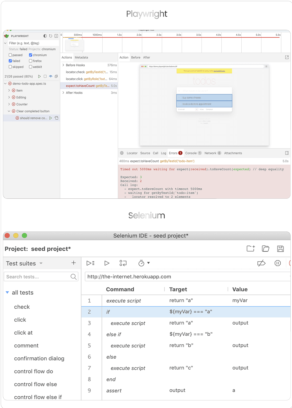Image resolution: width=292 pixels, height=408 pixels.
Task: Open the Console tab
Action: (193, 153)
